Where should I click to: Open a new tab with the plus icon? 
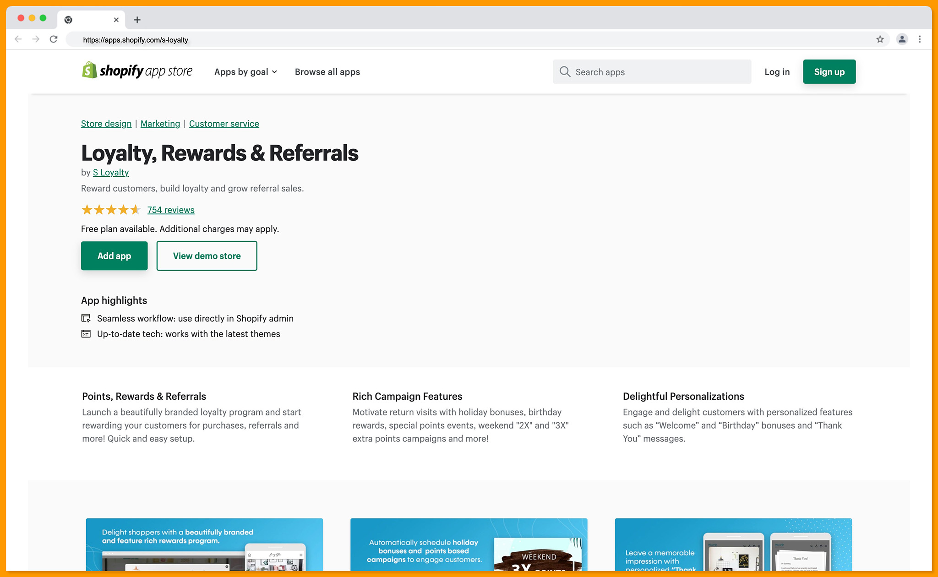pyautogui.click(x=137, y=20)
